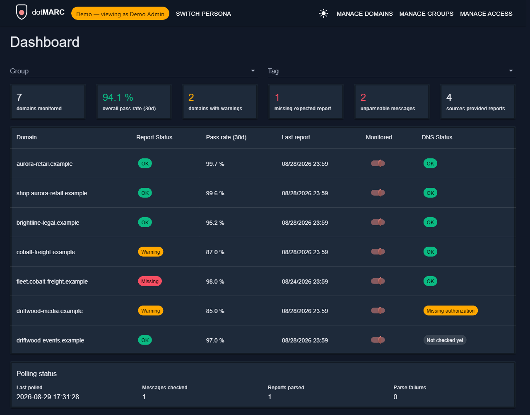
Task: Disable monitoring for brightline-legal.example
Action: [x=378, y=222]
